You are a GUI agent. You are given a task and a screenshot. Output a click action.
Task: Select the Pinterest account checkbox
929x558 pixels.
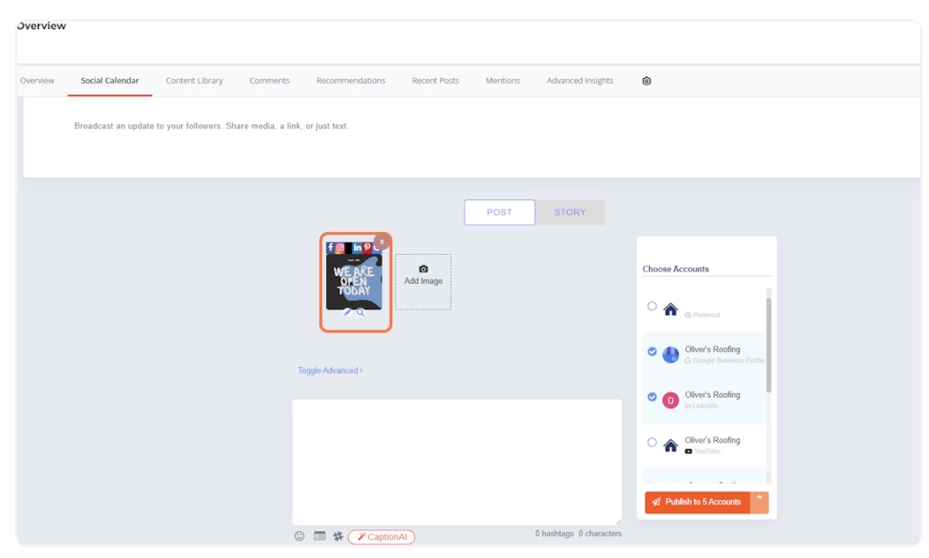click(652, 307)
